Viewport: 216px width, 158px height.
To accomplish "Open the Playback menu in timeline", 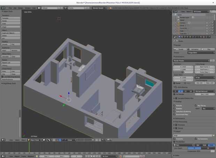I will click(x=31, y=156).
